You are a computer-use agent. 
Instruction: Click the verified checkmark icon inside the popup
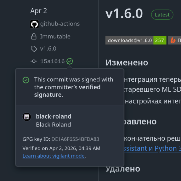pos(26,80)
